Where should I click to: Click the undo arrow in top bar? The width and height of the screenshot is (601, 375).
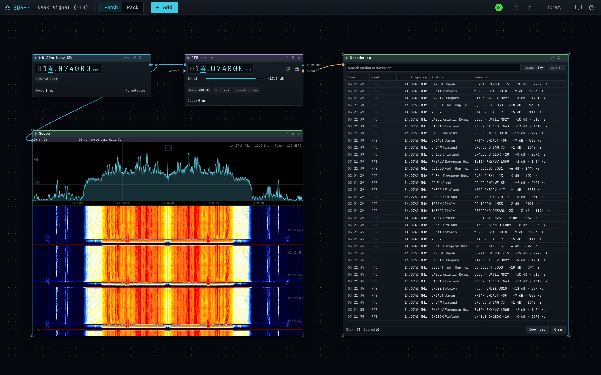[517, 7]
